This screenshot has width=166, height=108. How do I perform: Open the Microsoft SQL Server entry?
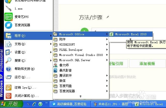81,60
